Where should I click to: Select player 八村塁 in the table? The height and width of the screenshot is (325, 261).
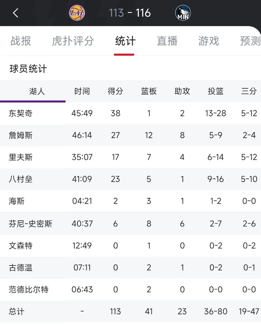(21, 179)
